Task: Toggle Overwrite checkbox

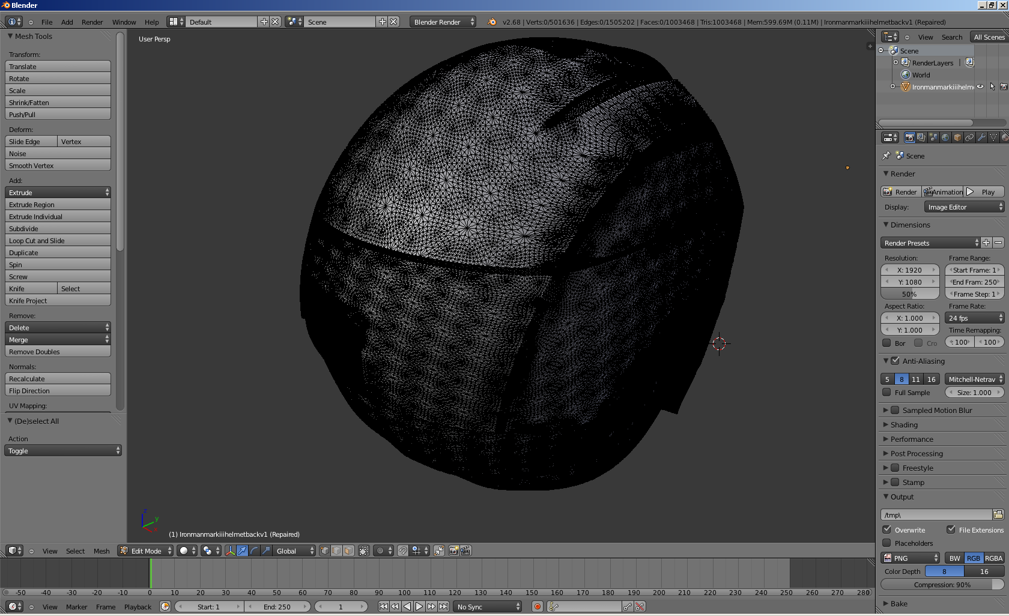Action: (886, 530)
